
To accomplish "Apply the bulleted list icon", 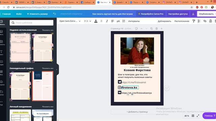I will click(x=124, y=21).
